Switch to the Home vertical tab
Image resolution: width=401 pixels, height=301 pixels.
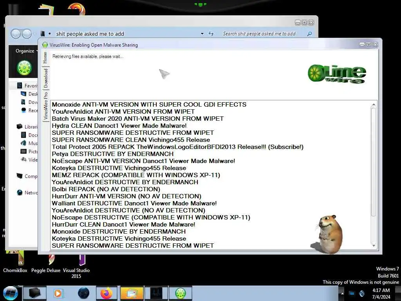tap(45, 58)
